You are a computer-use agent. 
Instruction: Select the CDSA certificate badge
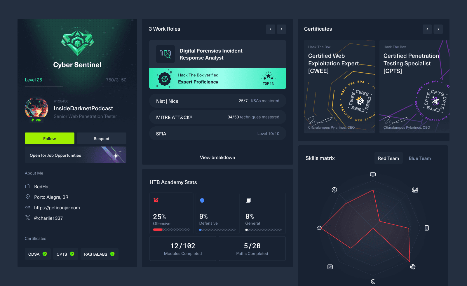point(38,254)
